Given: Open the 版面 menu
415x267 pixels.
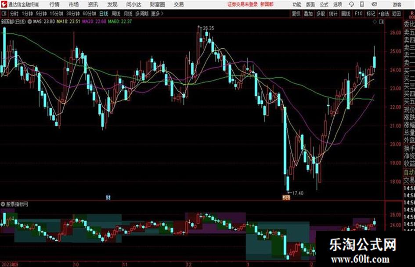Looking at the screenshot, I should (310, 4).
